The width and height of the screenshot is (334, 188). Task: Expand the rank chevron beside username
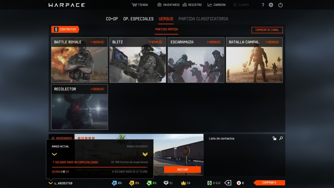pos(50,183)
